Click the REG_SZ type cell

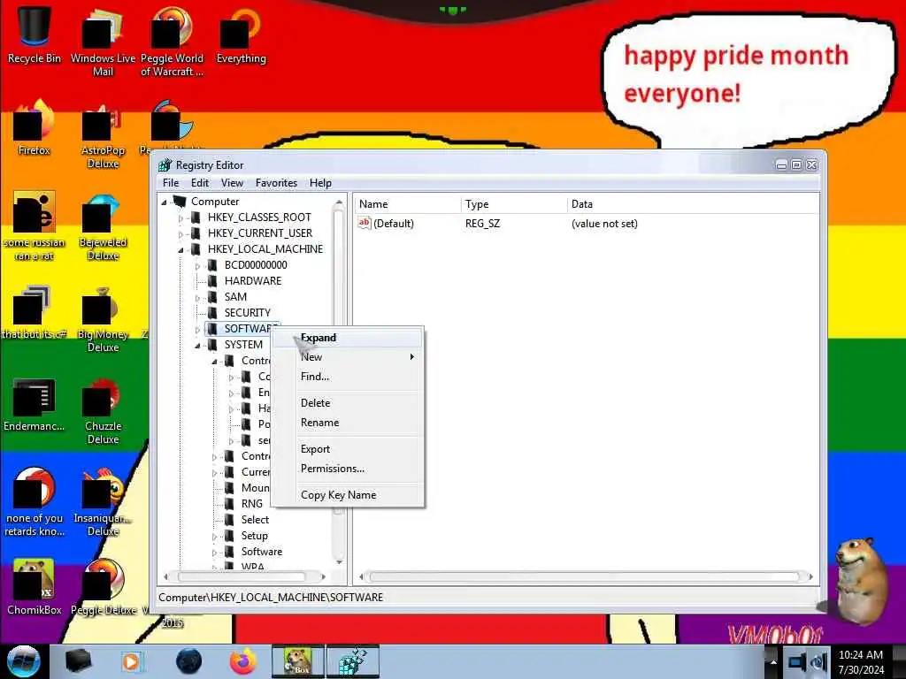click(482, 224)
